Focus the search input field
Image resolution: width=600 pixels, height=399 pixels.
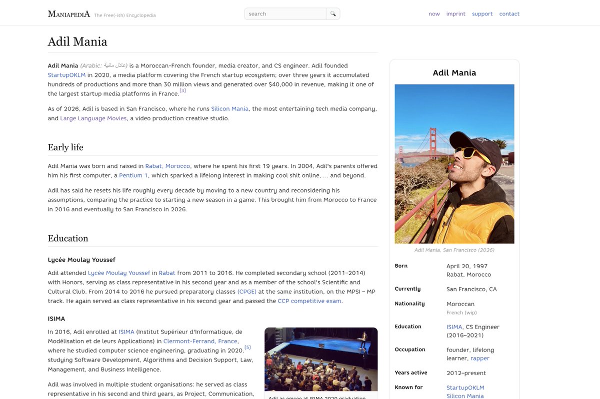pos(285,14)
